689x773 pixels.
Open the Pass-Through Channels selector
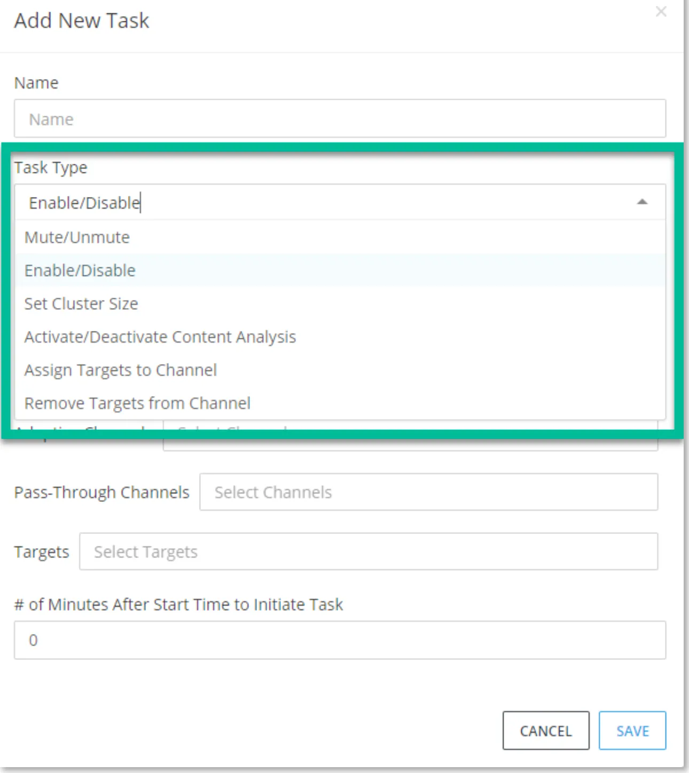pos(429,492)
